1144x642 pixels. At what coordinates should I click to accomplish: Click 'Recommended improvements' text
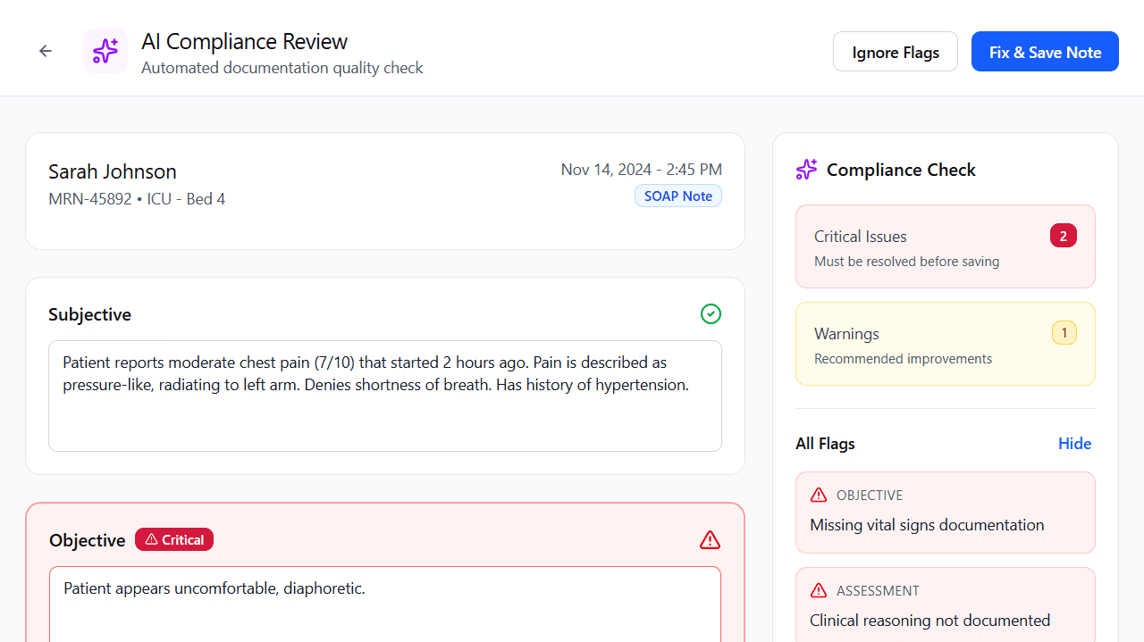click(x=904, y=359)
